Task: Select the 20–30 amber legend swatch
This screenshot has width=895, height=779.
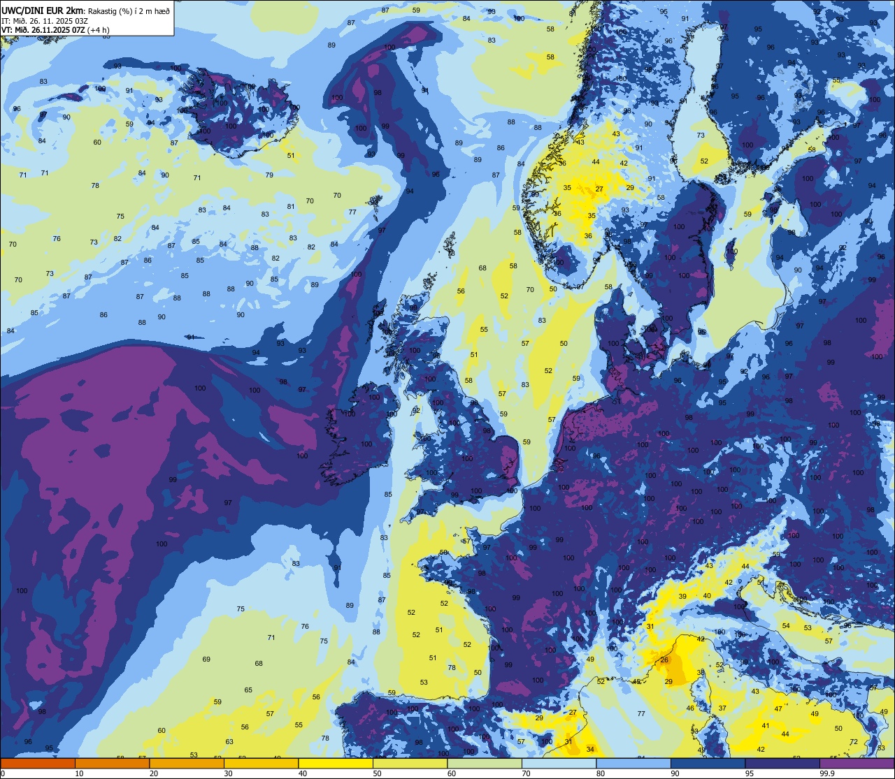Action: click(x=187, y=763)
